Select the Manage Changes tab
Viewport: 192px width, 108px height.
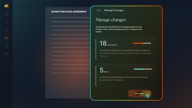[114, 10]
